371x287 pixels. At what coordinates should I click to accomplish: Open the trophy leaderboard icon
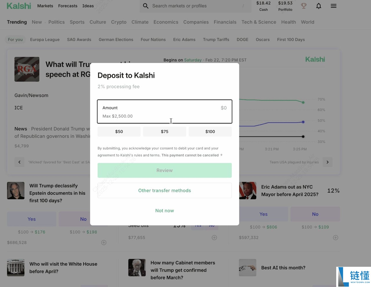304,6
